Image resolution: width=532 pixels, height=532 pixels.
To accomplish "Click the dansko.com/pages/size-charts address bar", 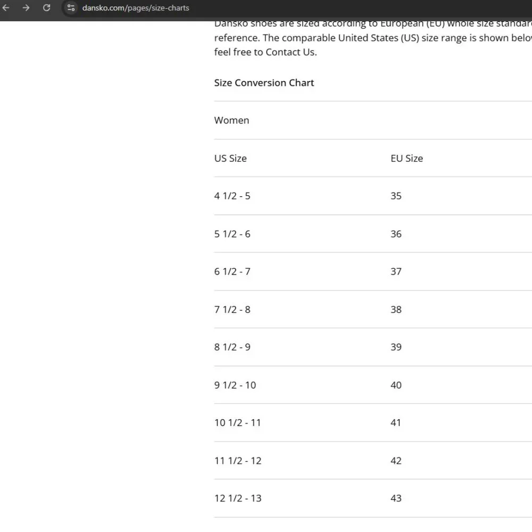I will tap(136, 8).
